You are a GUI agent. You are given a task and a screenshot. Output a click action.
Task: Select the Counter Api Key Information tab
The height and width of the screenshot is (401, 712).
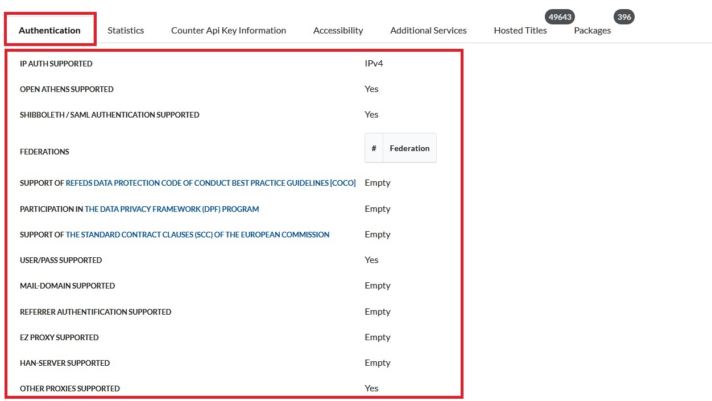(x=228, y=31)
